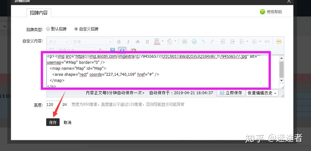Switch to the 招牌内容 tab
This screenshot has height=151, width=311.
tap(39, 13)
